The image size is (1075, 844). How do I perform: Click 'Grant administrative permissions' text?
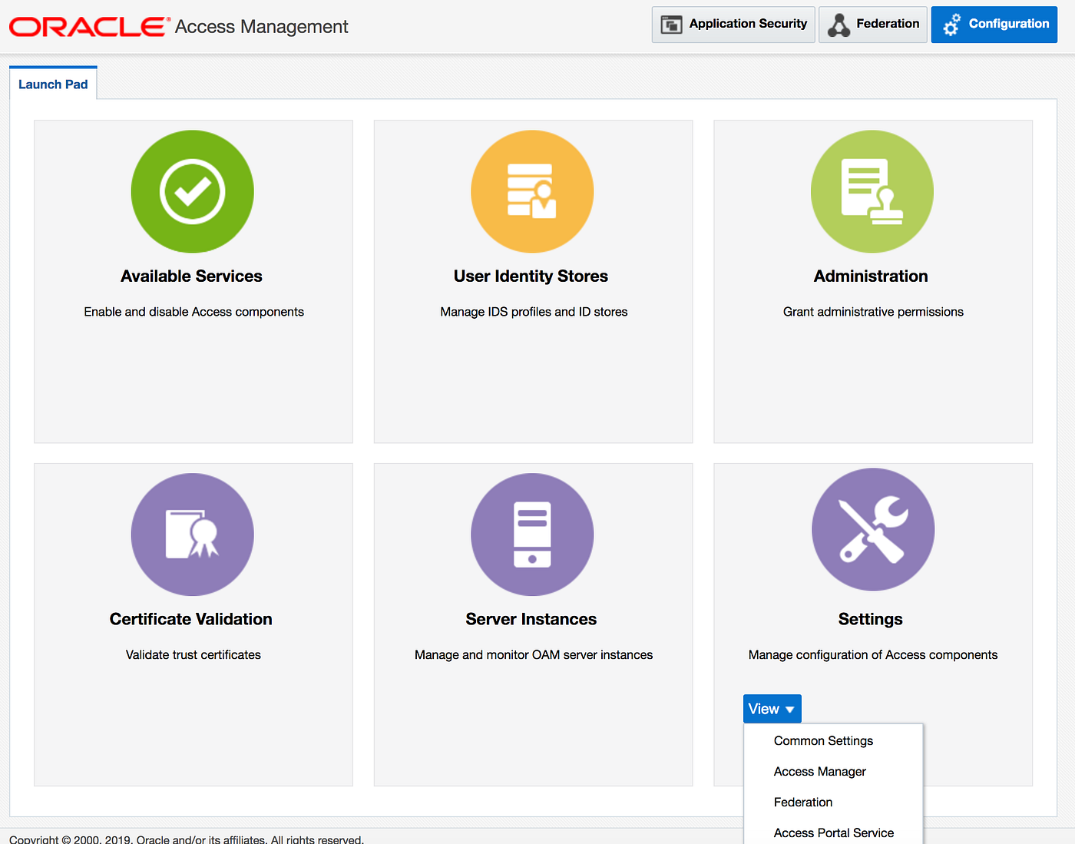pos(873,312)
